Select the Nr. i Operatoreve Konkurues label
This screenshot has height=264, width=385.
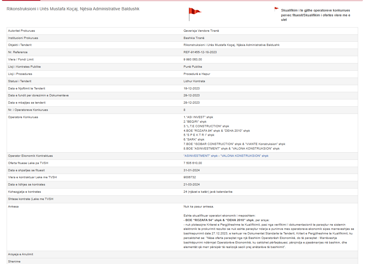28,110
